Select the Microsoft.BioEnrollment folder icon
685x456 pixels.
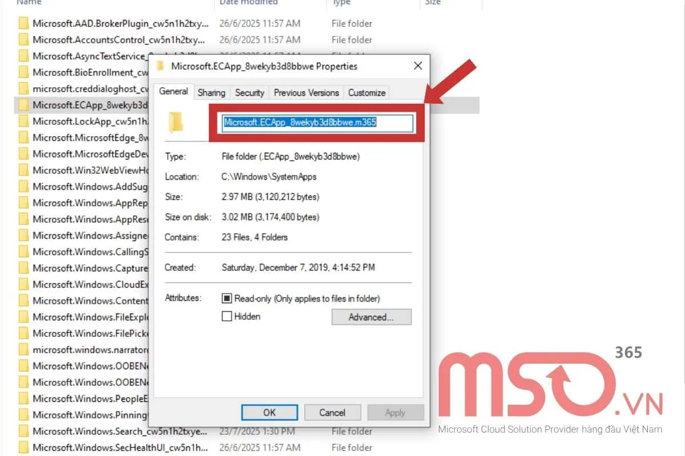(23, 72)
